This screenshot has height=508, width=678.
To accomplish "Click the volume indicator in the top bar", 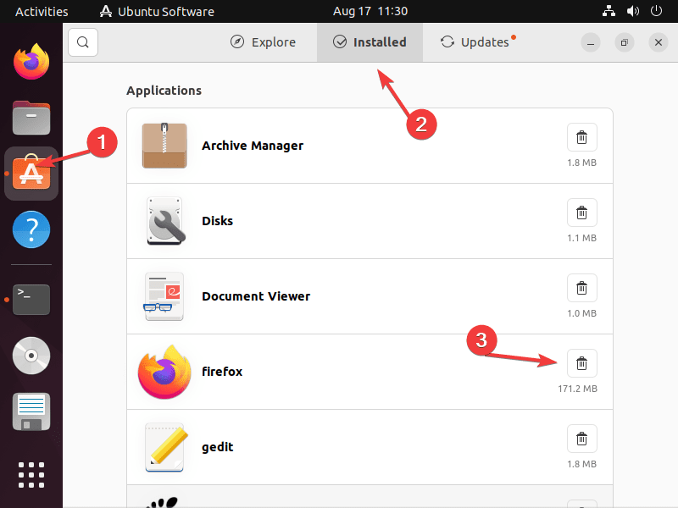I will [634, 11].
